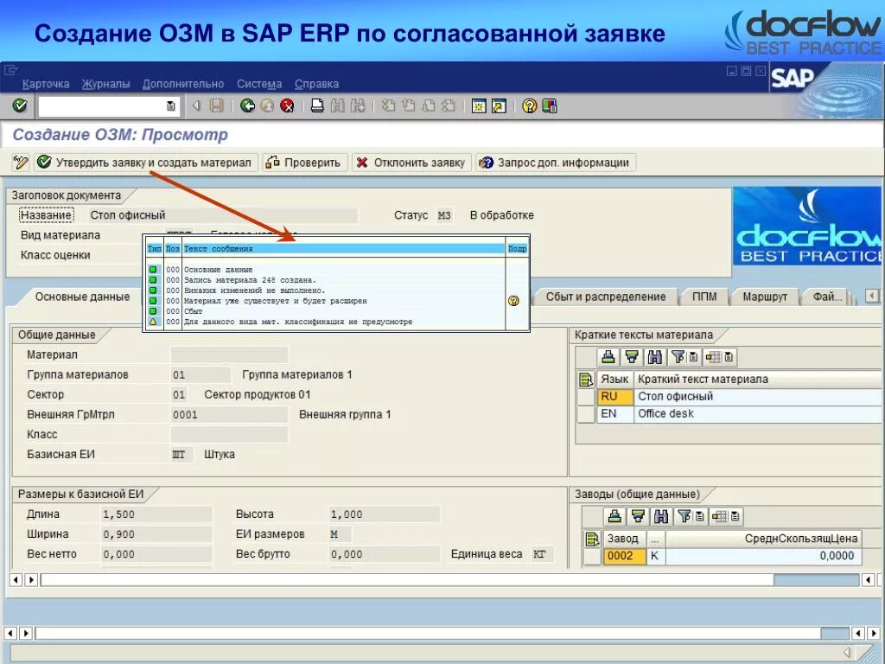Click the red Cancel icon
This screenshot has height=664, width=885.
pyautogui.click(x=287, y=105)
